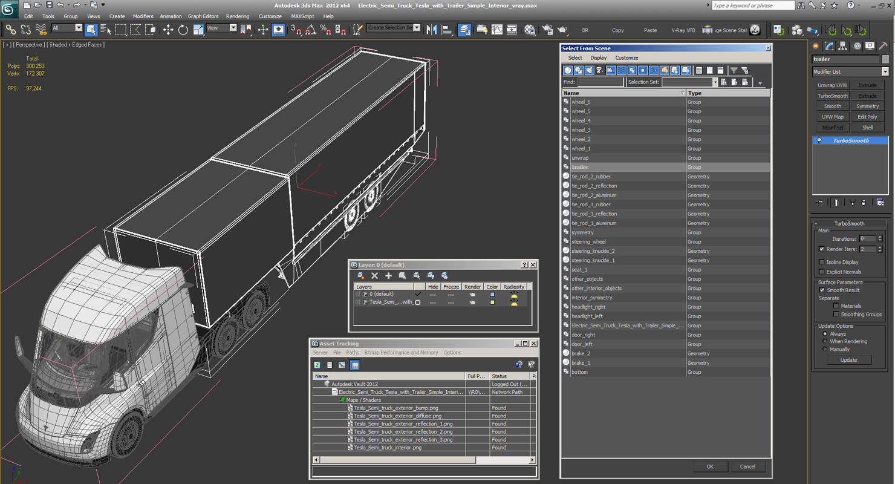895x484 pixels.
Task: Toggle Display Cameras filter in Select From Scene
Action: (600, 71)
